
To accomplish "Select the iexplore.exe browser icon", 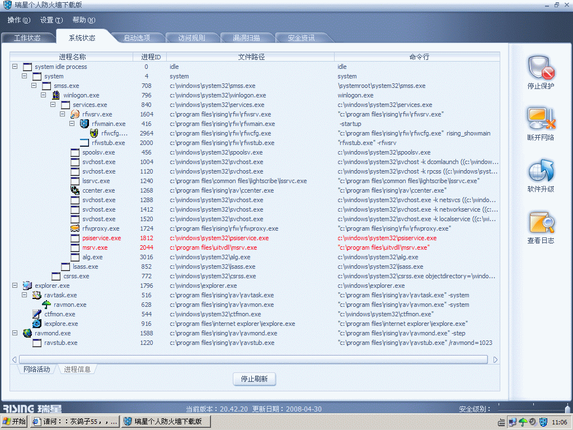I will [37, 323].
